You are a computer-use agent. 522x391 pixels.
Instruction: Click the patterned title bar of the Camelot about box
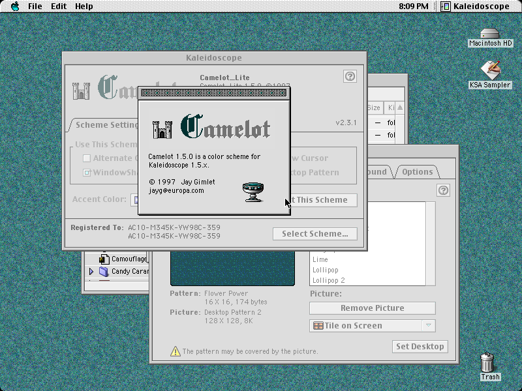214,93
